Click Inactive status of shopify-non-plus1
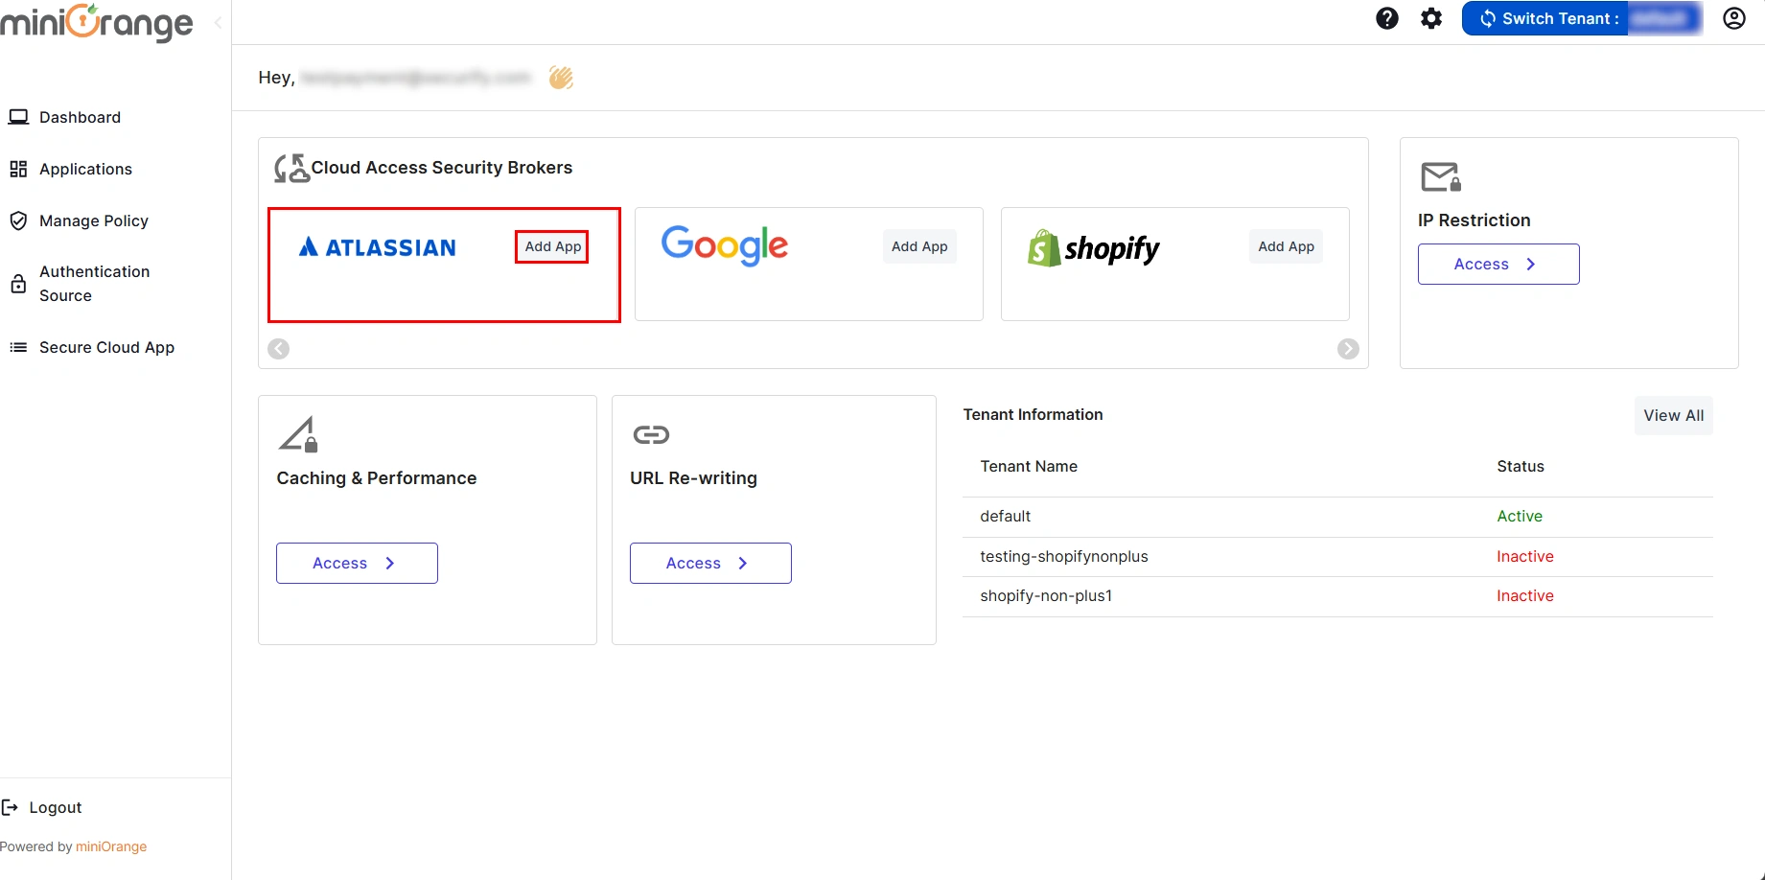The height and width of the screenshot is (880, 1765). click(1525, 596)
